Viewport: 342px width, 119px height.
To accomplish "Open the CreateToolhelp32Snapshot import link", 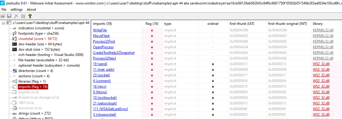I will click(x=114, y=53).
